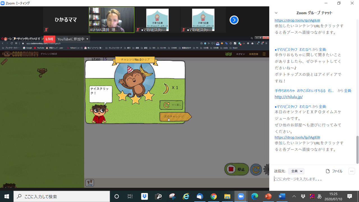Click the red LIVE indicator

pos(49,39)
